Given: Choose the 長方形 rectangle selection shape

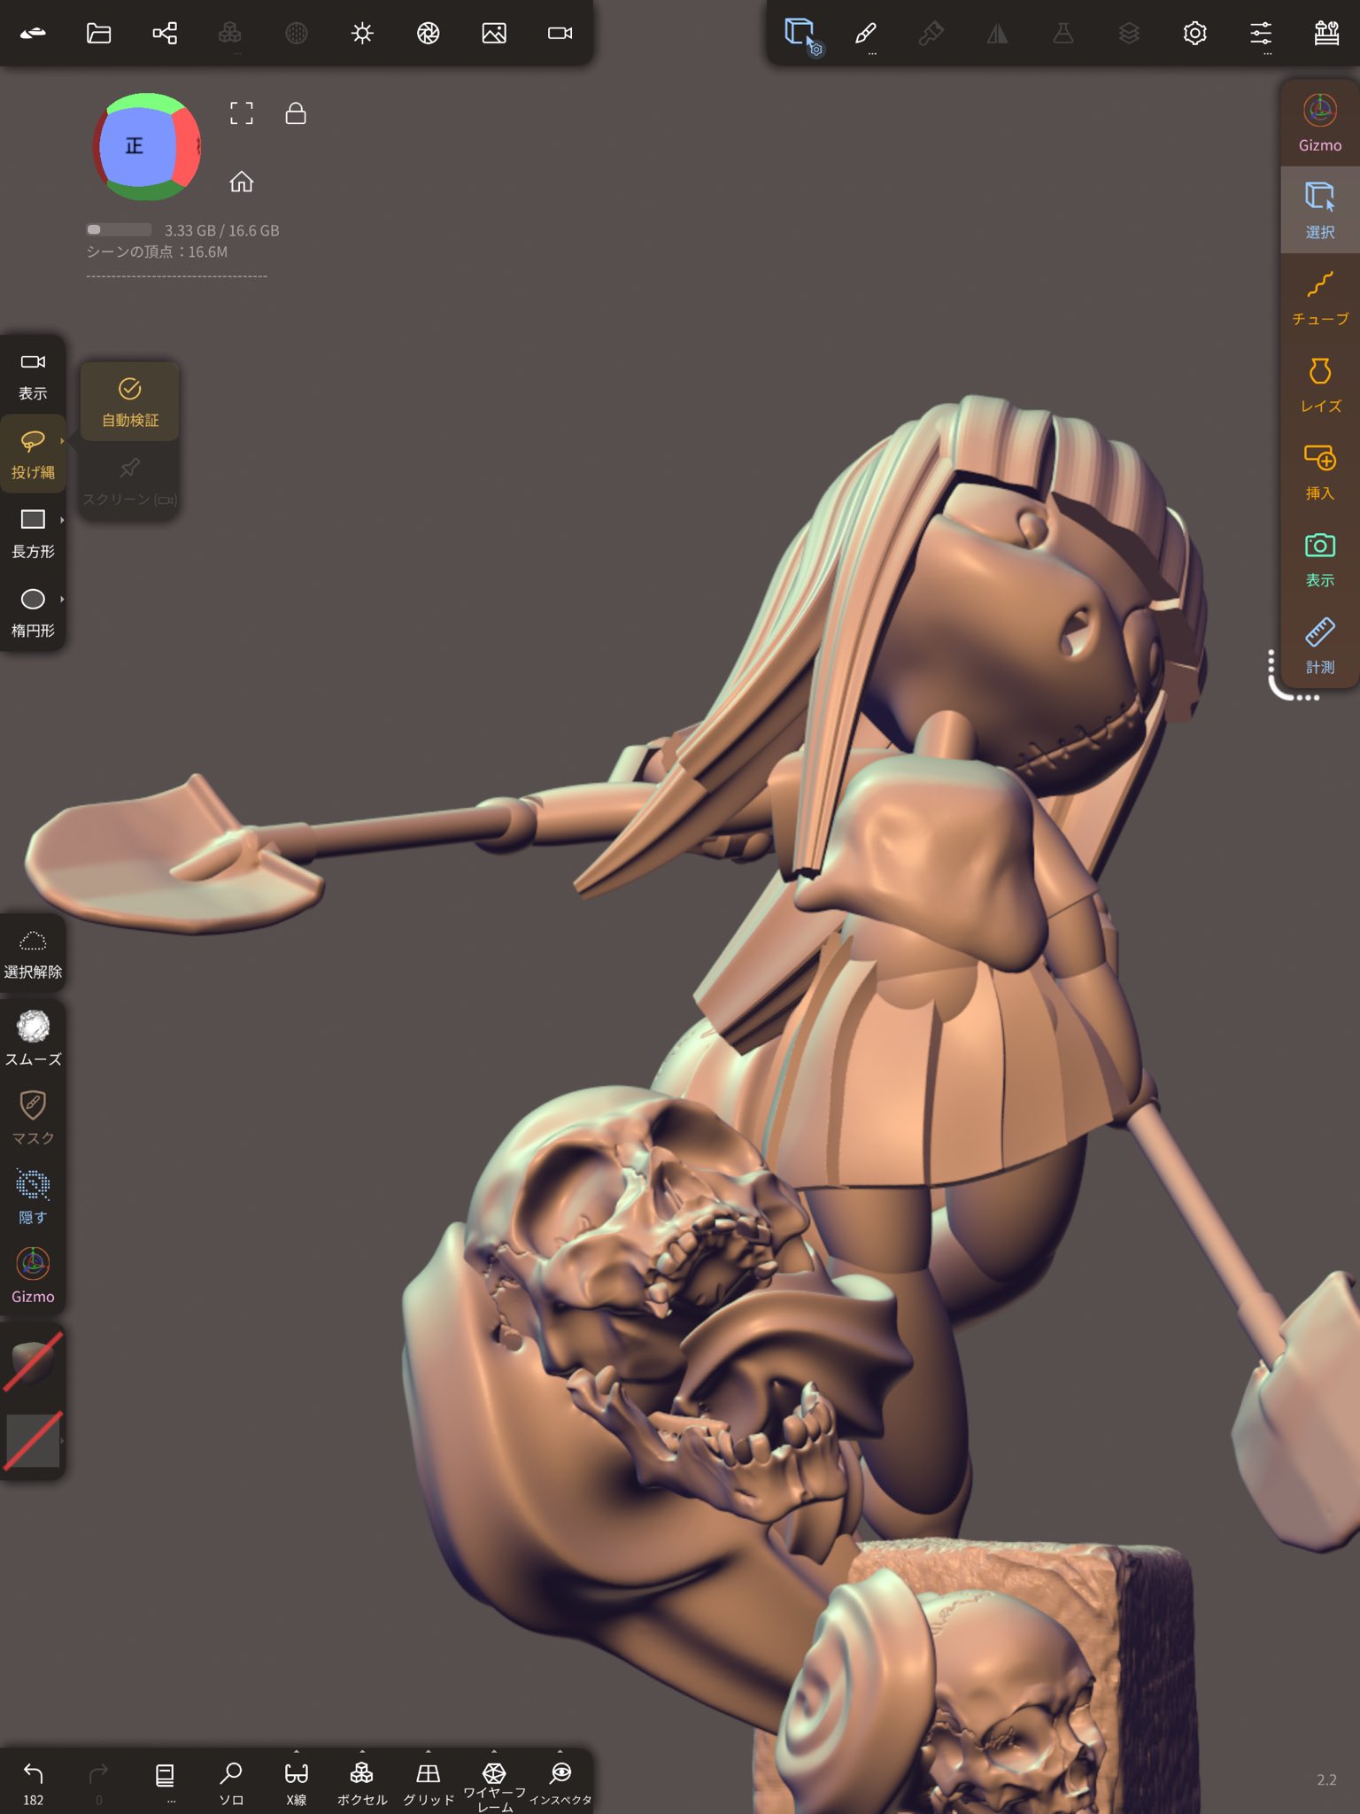Looking at the screenshot, I should 33,533.
